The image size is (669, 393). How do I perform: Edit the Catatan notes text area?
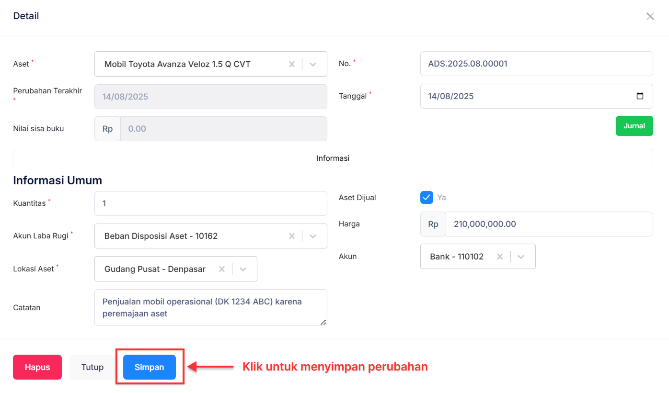coord(211,307)
